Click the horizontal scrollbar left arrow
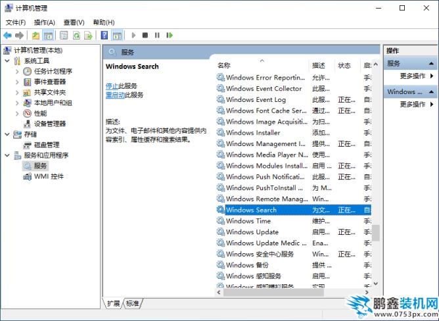The width and height of the screenshot is (439, 321). [219, 292]
